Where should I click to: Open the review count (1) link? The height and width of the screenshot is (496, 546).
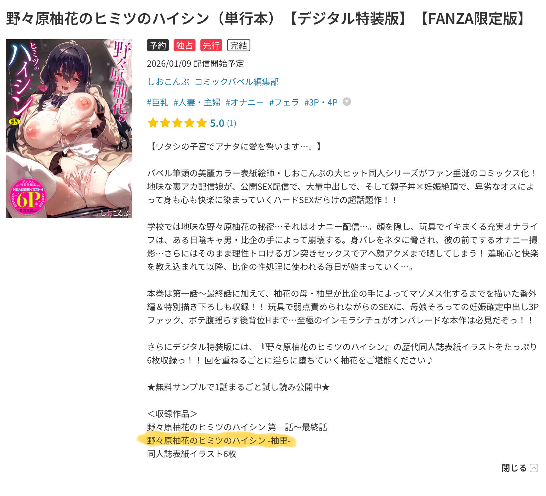click(232, 123)
